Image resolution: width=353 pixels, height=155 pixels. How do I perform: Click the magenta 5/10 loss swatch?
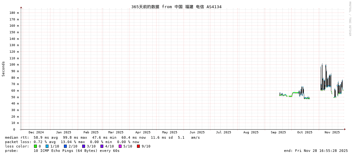(120, 146)
